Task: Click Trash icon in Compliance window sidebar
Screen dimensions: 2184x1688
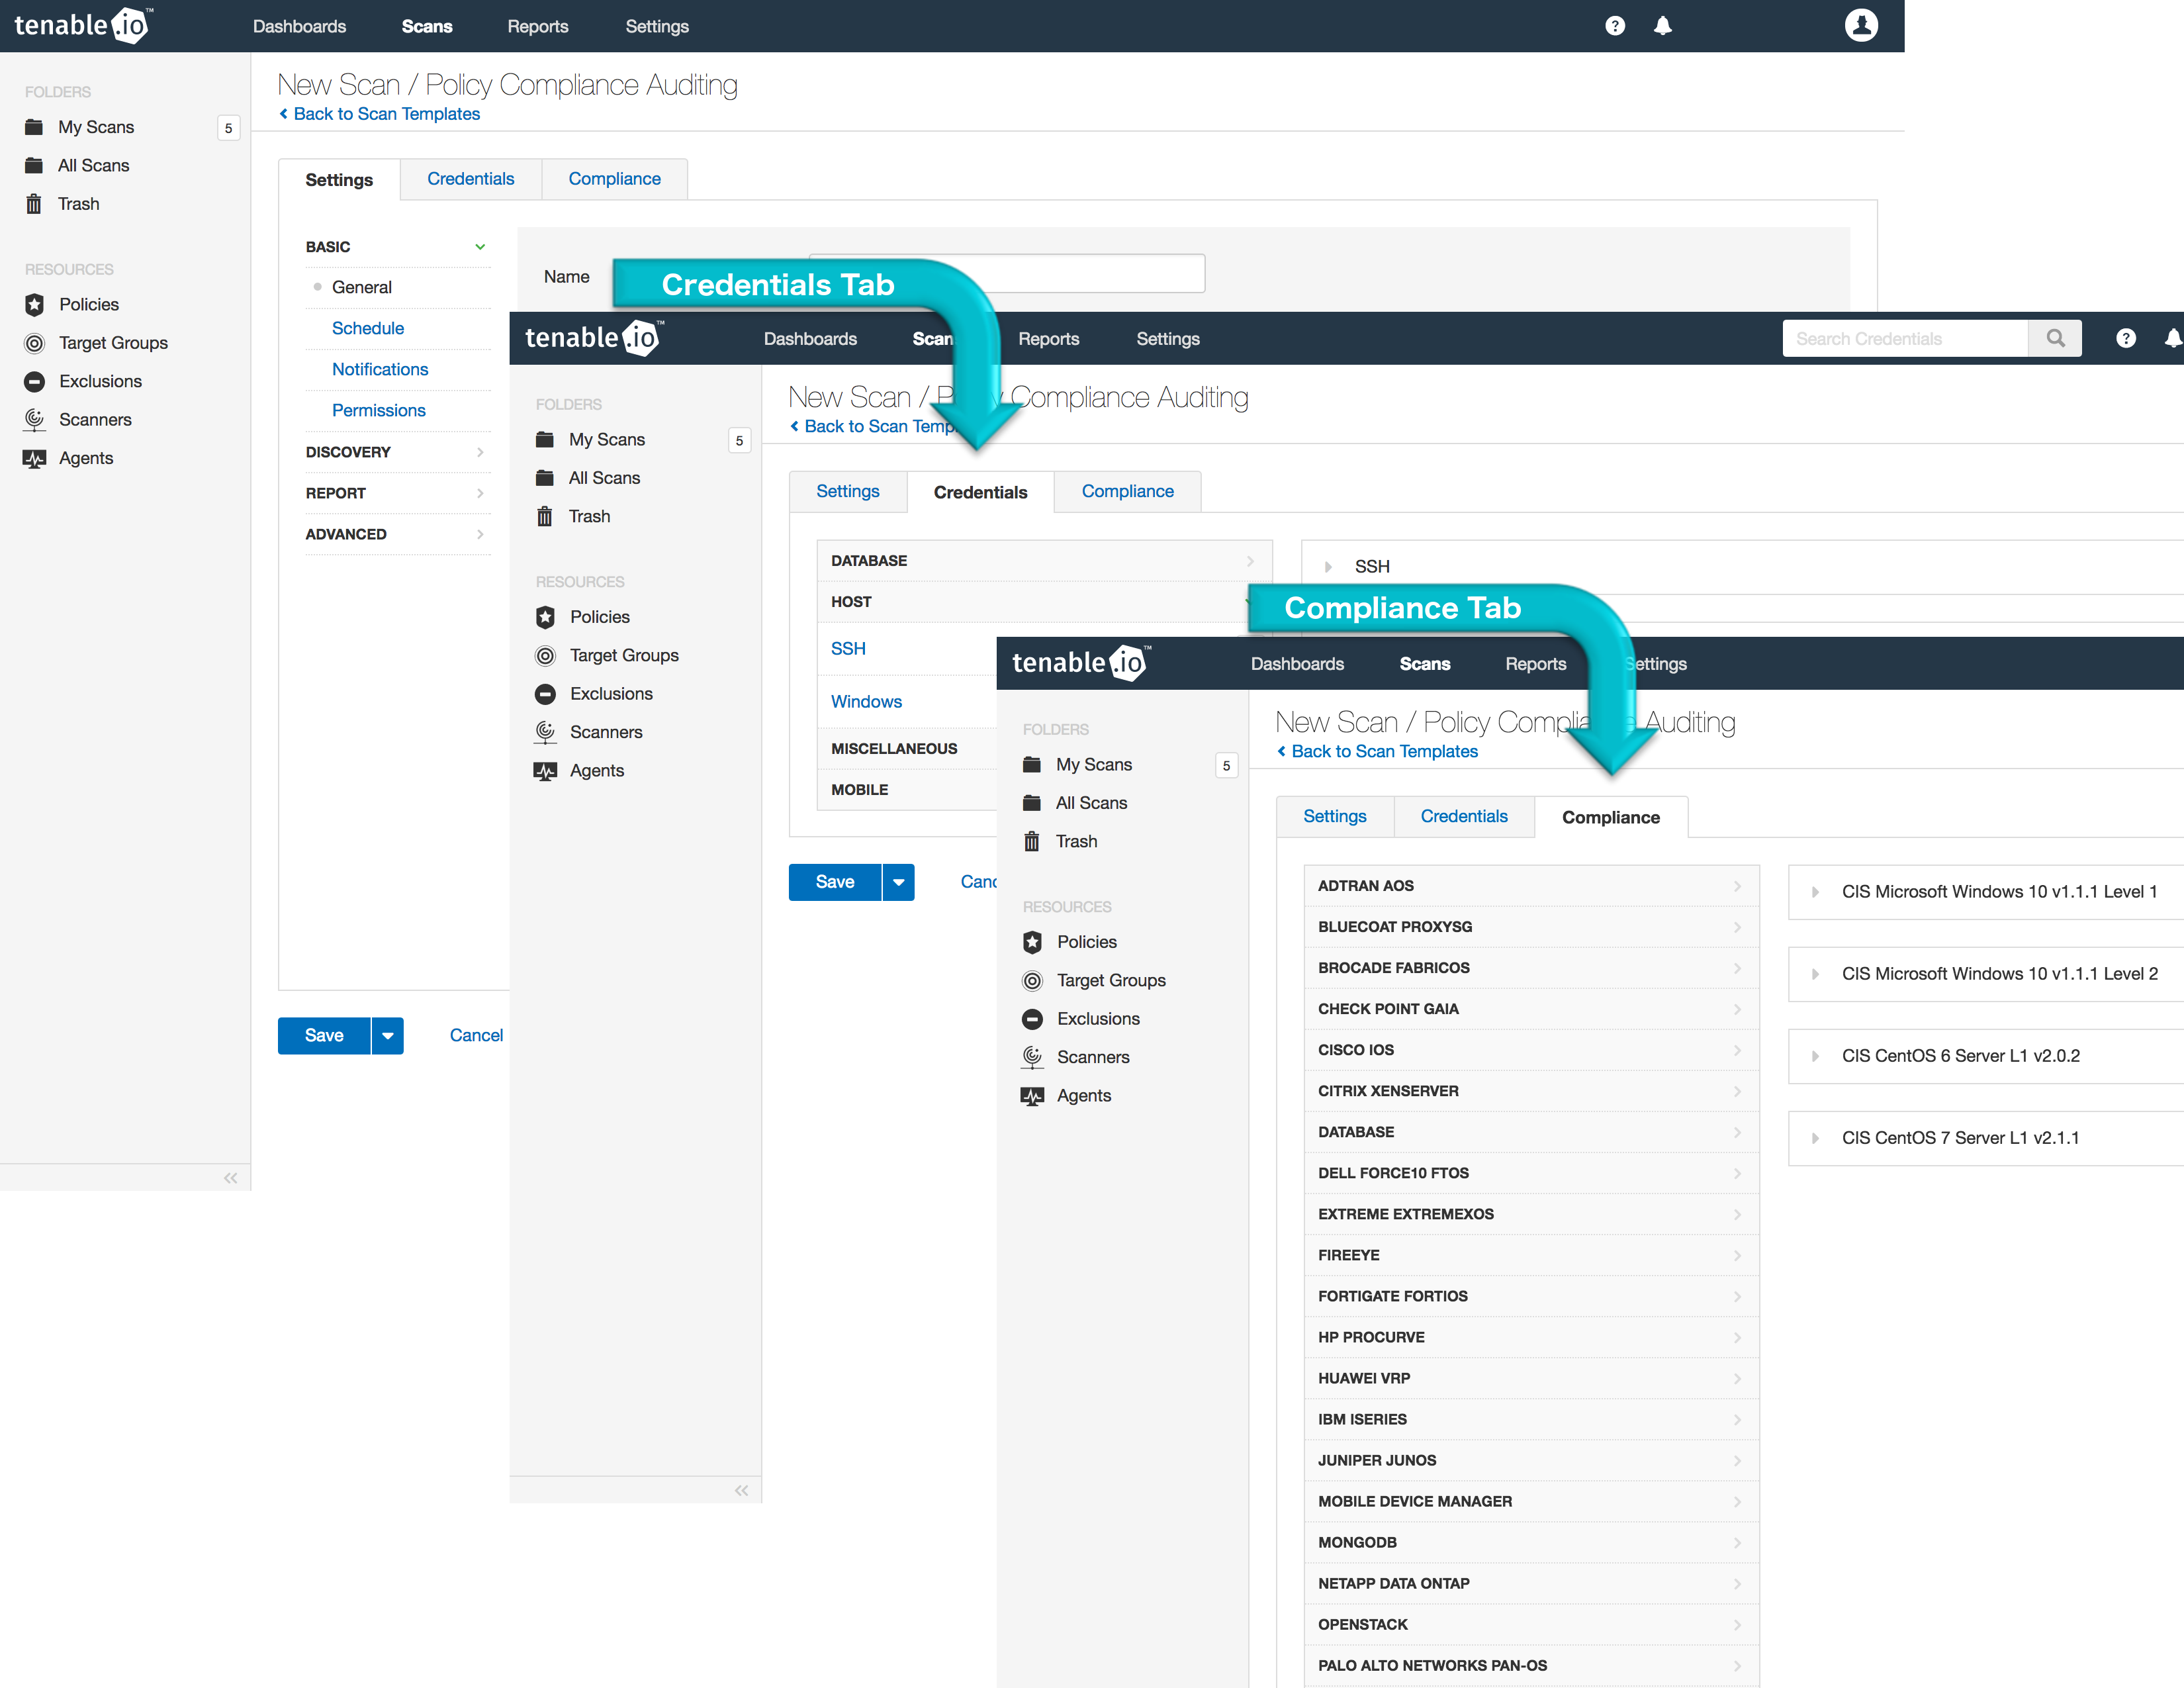Action: click(x=1032, y=842)
